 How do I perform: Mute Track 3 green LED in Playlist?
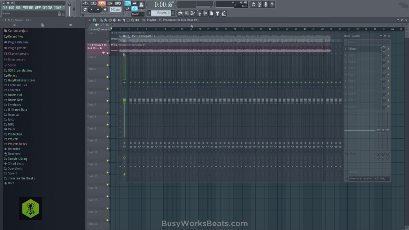click(107, 65)
